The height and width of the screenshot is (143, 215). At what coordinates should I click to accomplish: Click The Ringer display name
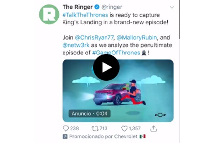[x=77, y=7]
